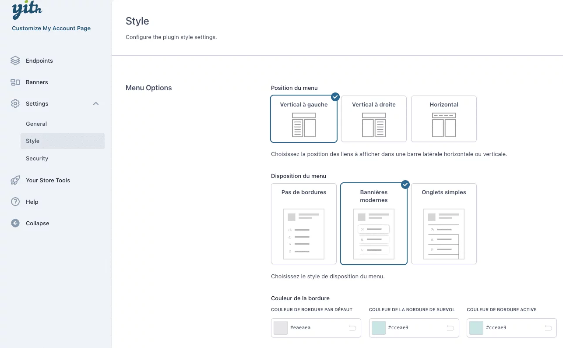Choose the Onglets simples layout

coord(443,224)
